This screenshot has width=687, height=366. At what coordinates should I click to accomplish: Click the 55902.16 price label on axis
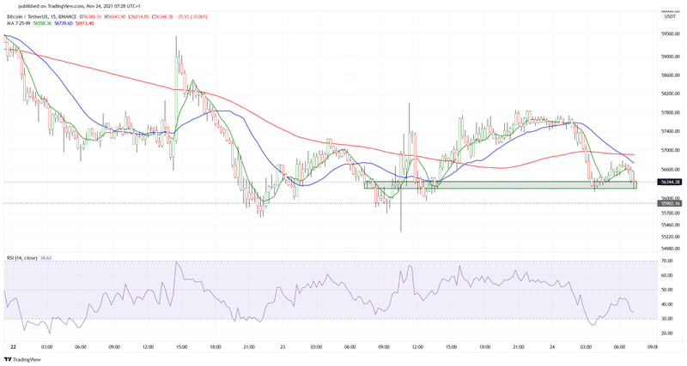(x=671, y=203)
